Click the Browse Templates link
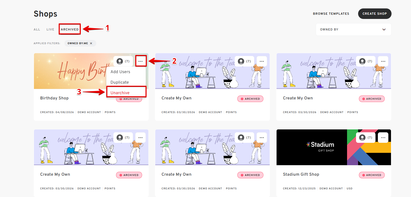This screenshot has height=197, width=411. (331, 14)
